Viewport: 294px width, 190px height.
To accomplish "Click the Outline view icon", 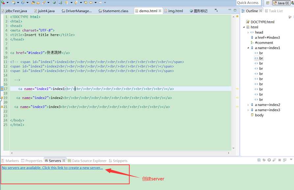I will [x=243, y=11].
